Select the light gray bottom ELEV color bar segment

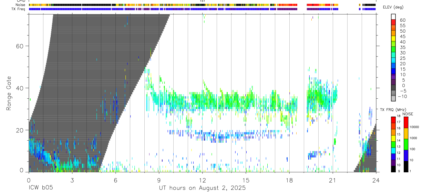[x=393, y=98]
